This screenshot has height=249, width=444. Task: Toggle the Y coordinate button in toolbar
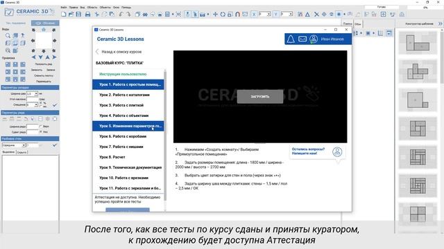tap(275, 14)
